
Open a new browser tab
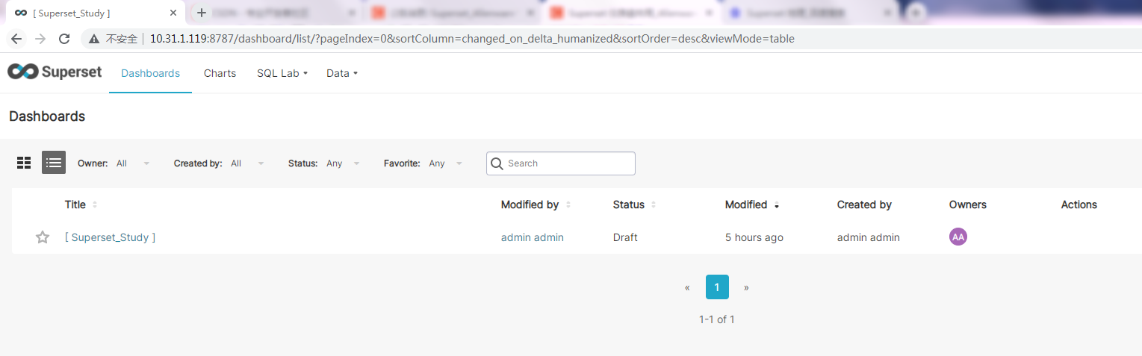coord(201,13)
